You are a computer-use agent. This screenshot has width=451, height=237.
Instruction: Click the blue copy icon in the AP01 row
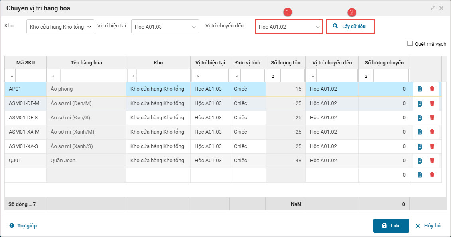click(419, 89)
